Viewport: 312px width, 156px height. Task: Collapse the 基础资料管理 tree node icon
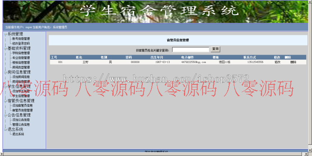[5, 48]
